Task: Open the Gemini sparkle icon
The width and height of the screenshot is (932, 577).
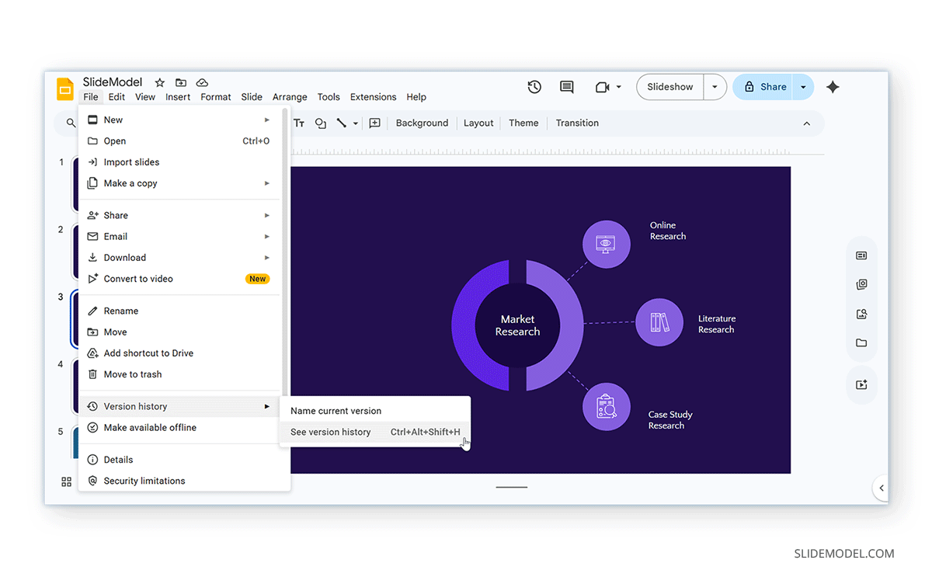Action: click(x=833, y=87)
